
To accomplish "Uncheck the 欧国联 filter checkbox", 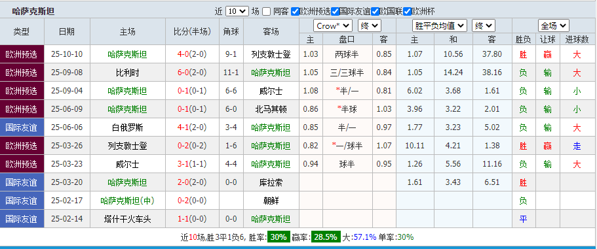I will point(375,11).
